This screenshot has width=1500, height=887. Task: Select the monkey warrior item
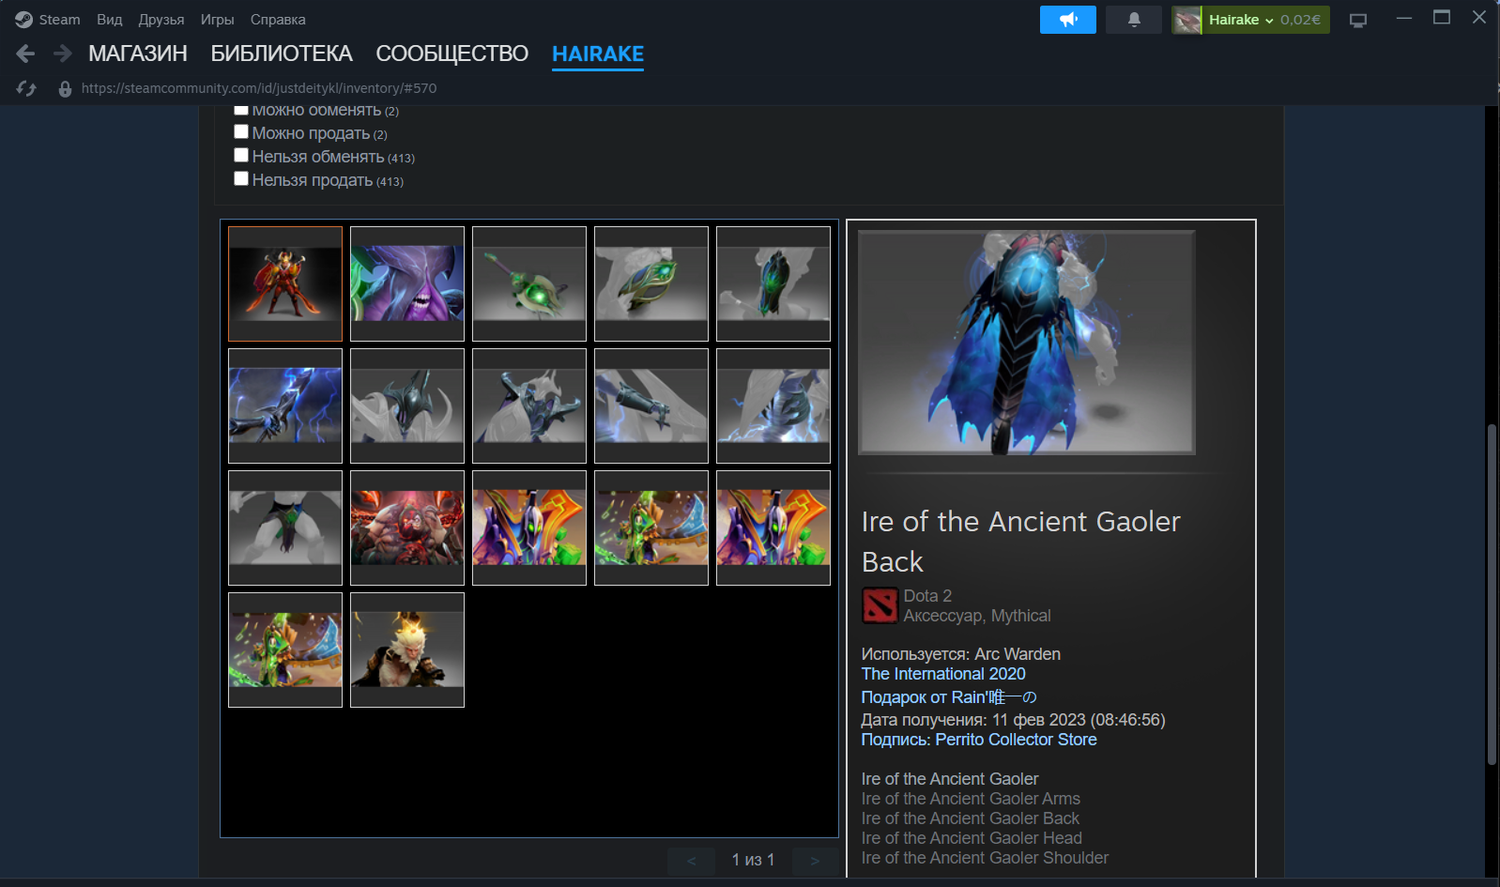pos(407,650)
